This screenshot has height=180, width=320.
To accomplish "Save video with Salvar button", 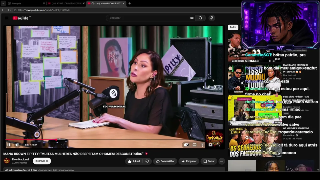I will [x=209, y=161].
